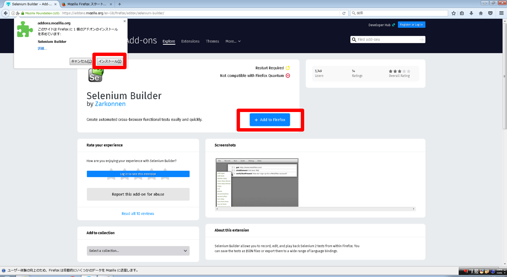Click the Not compatible red circle icon
This screenshot has width=507, height=277.
tap(288, 76)
